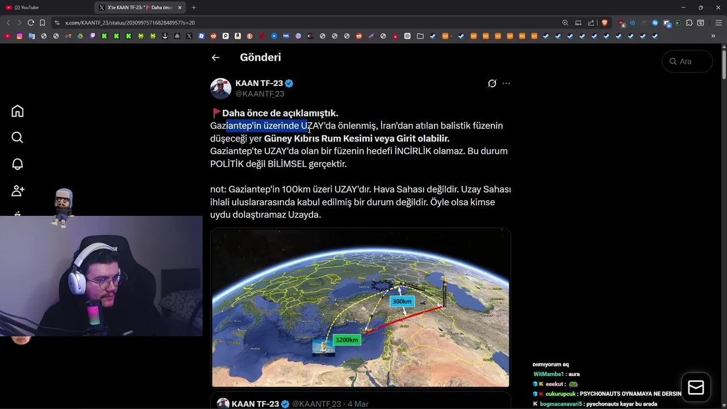Open the Instagram bookmark icon
Viewport: 727px width, 409px height.
coord(19,36)
